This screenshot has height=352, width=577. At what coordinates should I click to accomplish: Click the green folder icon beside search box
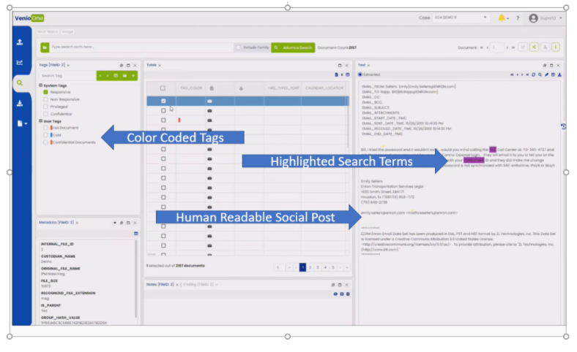tap(45, 47)
